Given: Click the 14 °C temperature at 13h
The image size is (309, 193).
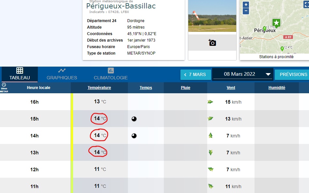Looking at the screenshot, I should tap(100, 152).
